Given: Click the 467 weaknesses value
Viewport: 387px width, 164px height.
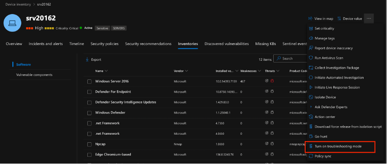Looking at the screenshot, I should (x=243, y=81).
